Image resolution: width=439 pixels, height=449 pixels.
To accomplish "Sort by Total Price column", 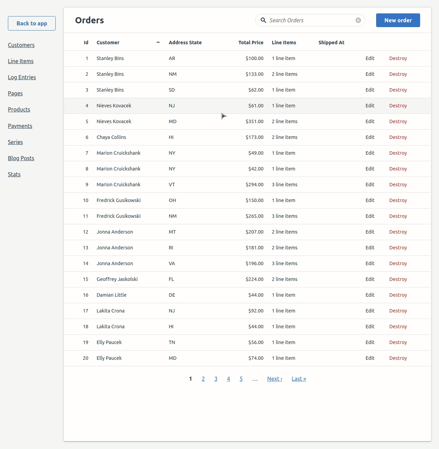I will pyautogui.click(x=251, y=43).
